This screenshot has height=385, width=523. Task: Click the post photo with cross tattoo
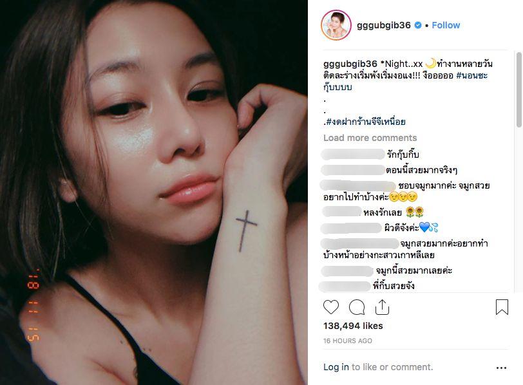coord(153,192)
